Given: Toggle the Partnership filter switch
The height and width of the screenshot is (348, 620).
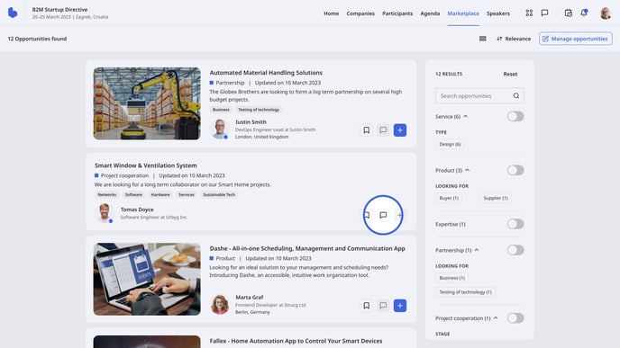Looking at the screenshot, I should point(515,250).
